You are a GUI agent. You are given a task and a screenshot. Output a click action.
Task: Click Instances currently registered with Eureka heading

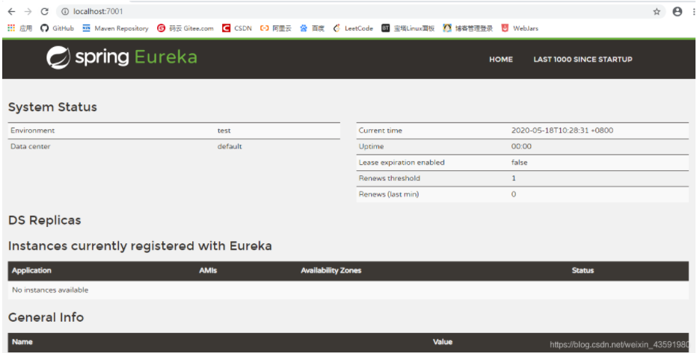[140, 246]
